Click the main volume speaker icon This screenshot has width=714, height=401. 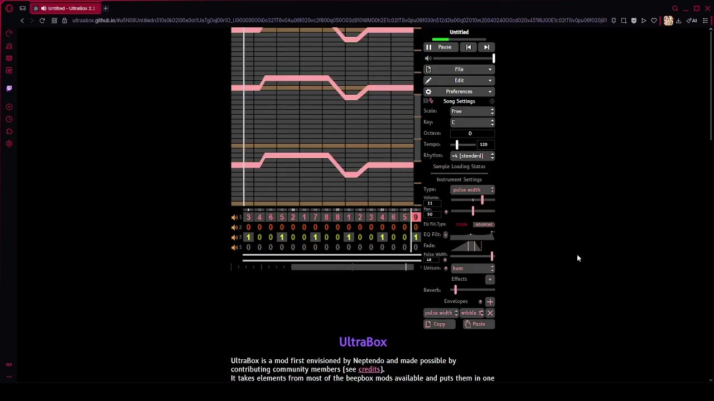[428, 58]
